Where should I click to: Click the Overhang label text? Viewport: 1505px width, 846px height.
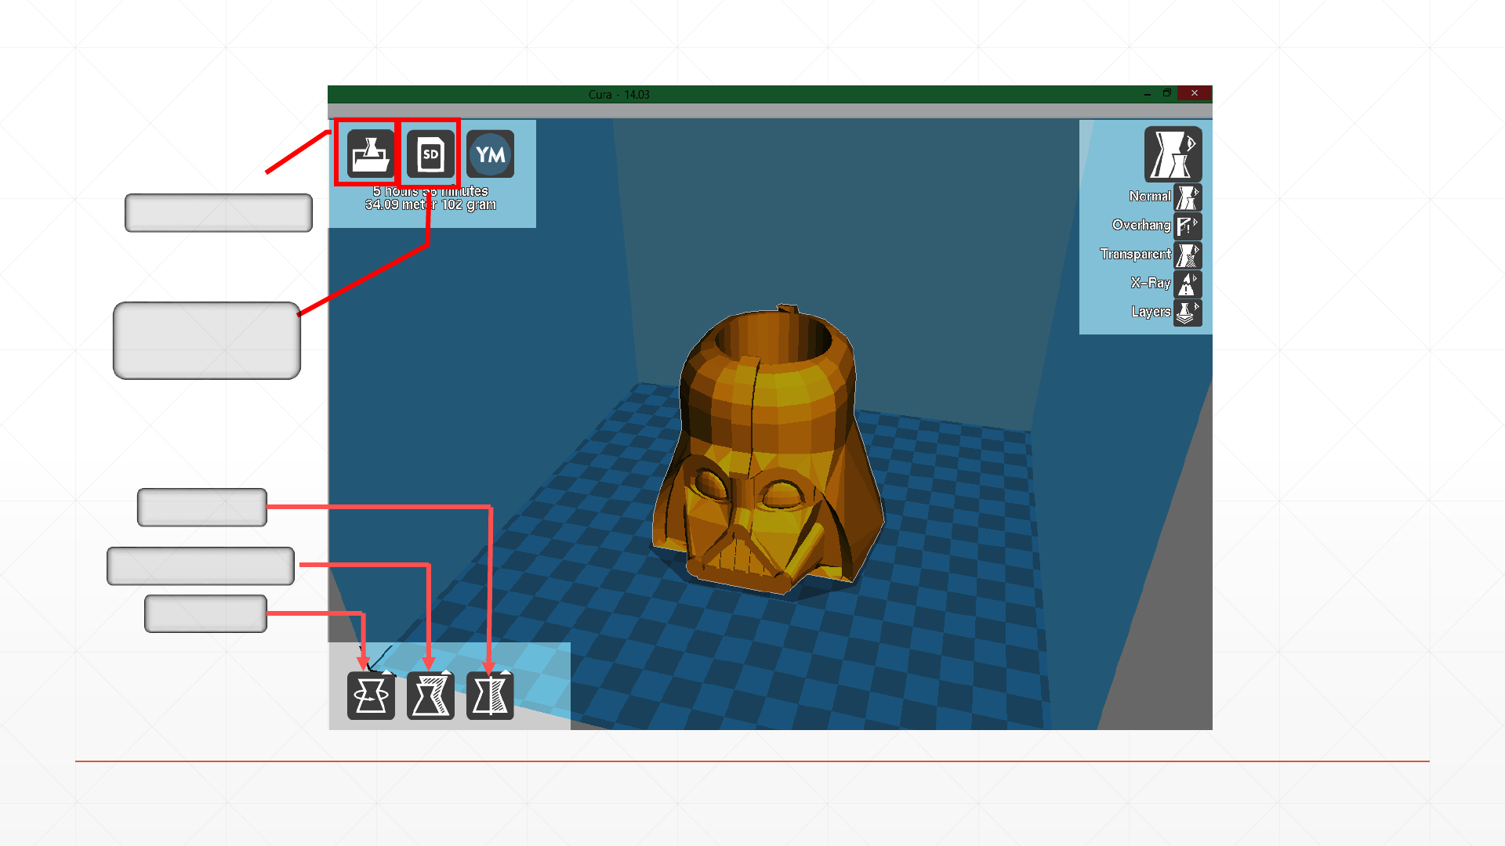coord(1141,225)
